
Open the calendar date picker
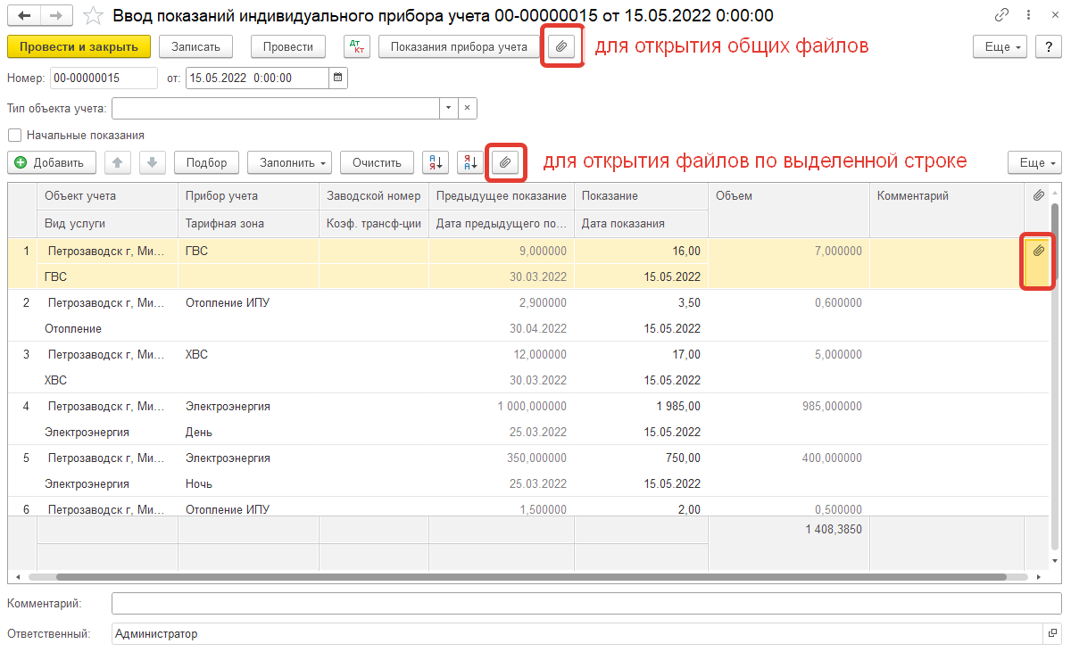click(x=337, y=78)
